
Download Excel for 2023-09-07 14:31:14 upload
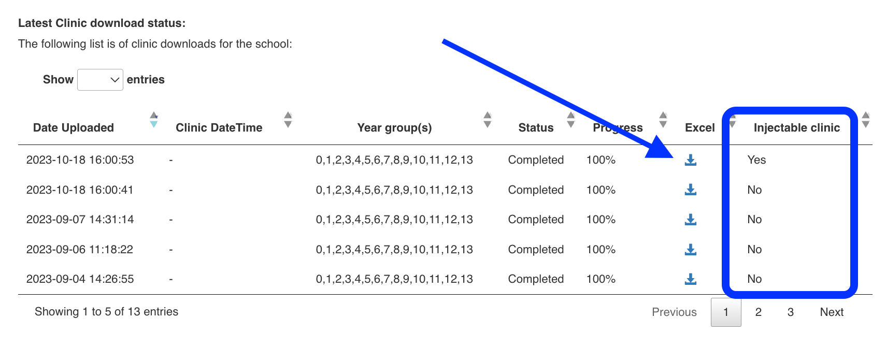tap(690, 220)
